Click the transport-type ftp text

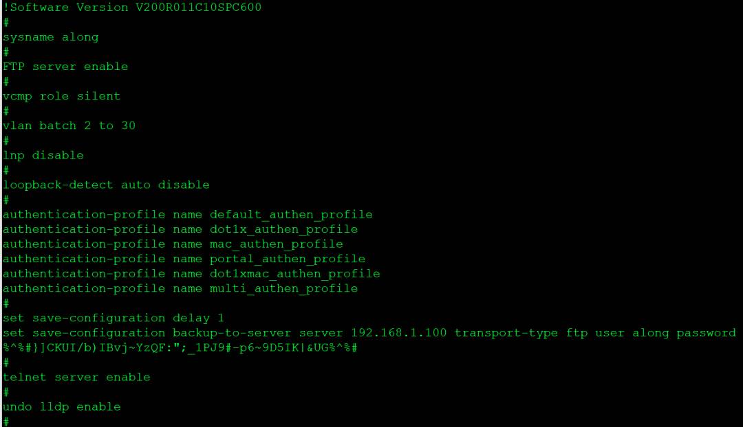point(521,334)
